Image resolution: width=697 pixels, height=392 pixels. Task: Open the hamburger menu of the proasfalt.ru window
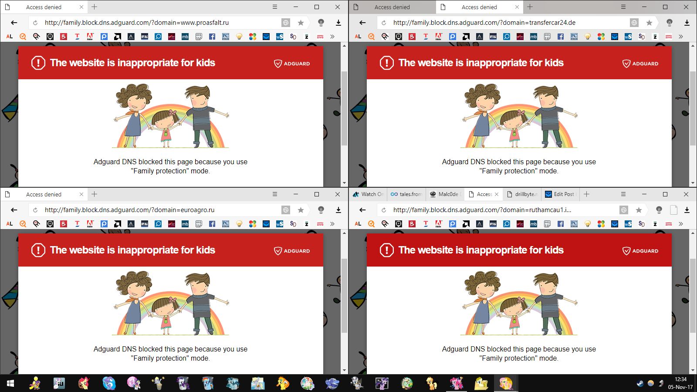coord(275,7)
